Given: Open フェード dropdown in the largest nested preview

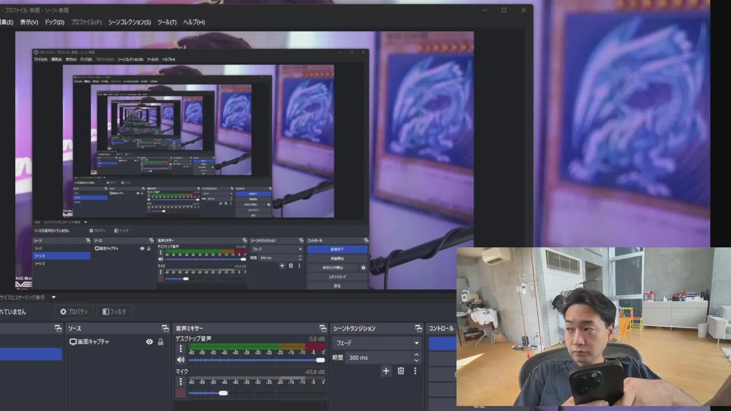Looking at the screenshot, I should tap(277, 249).
